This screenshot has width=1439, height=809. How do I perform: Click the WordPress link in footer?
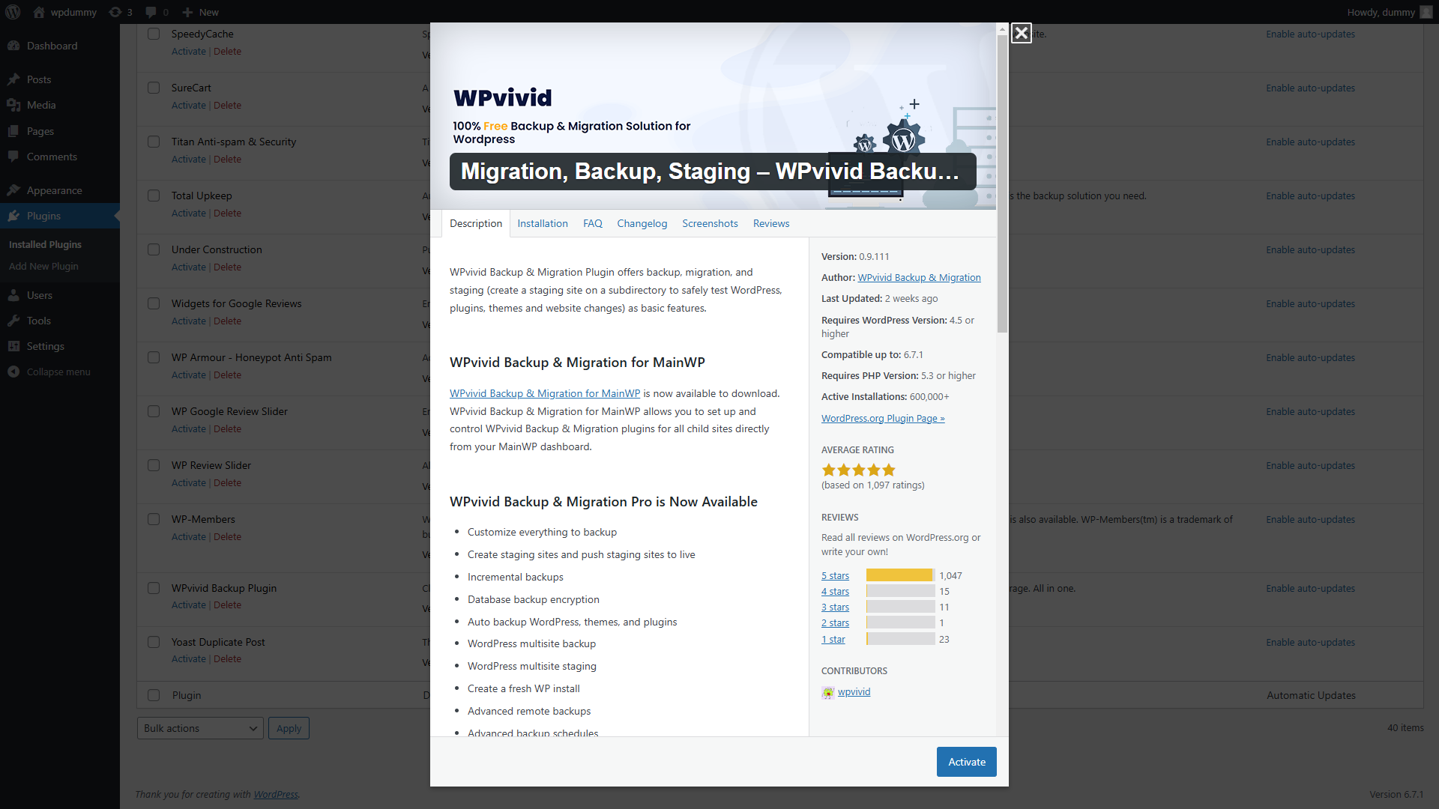275,795
